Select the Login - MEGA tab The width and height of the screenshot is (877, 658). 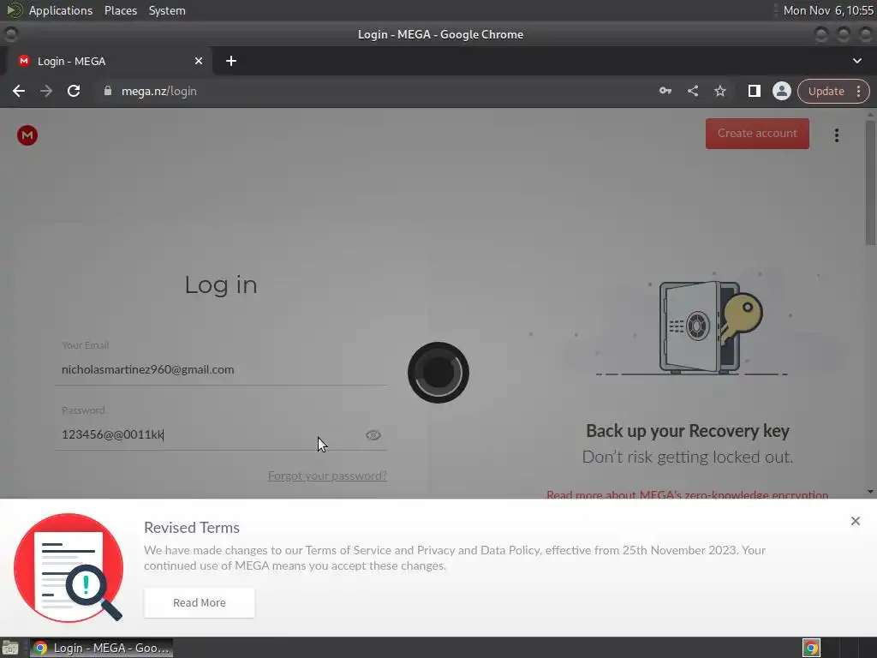[x=109, y=61]
